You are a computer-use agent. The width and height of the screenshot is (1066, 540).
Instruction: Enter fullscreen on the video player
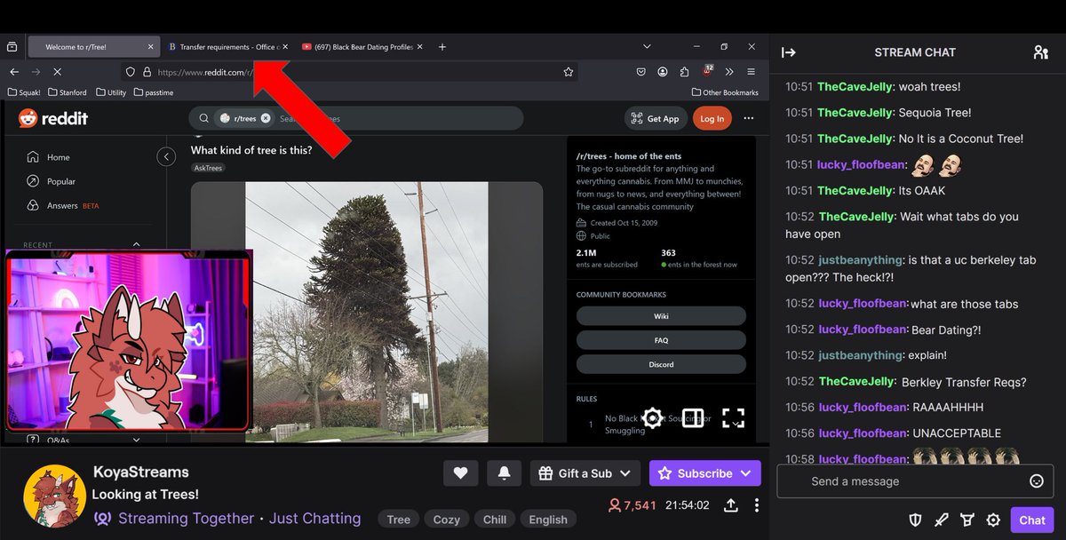pyautogui.click(x=733, y=418)
